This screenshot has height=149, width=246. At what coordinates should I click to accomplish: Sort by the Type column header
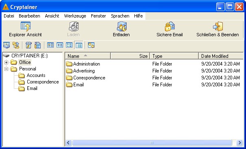[x=174, y=56]
